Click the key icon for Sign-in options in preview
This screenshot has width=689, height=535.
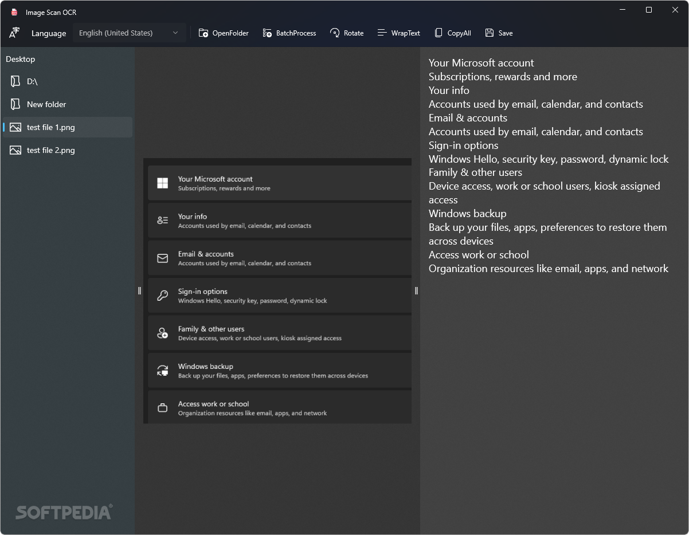click(163, 296)
